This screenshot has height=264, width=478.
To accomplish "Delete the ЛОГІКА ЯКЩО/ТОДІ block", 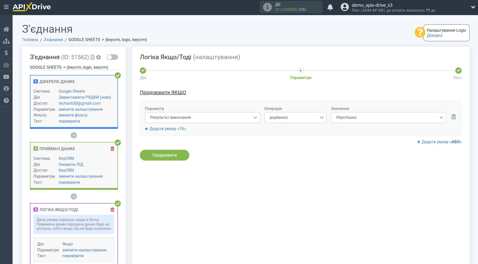I will [112, 210].
